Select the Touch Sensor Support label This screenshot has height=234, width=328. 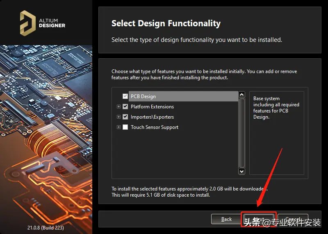coord(155,127)
